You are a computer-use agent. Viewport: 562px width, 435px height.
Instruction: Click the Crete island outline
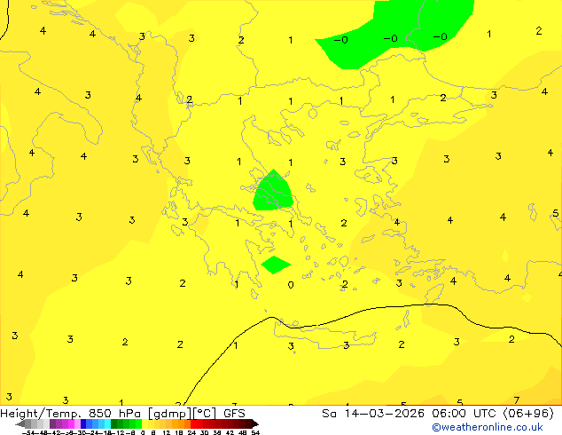[324, 336]
